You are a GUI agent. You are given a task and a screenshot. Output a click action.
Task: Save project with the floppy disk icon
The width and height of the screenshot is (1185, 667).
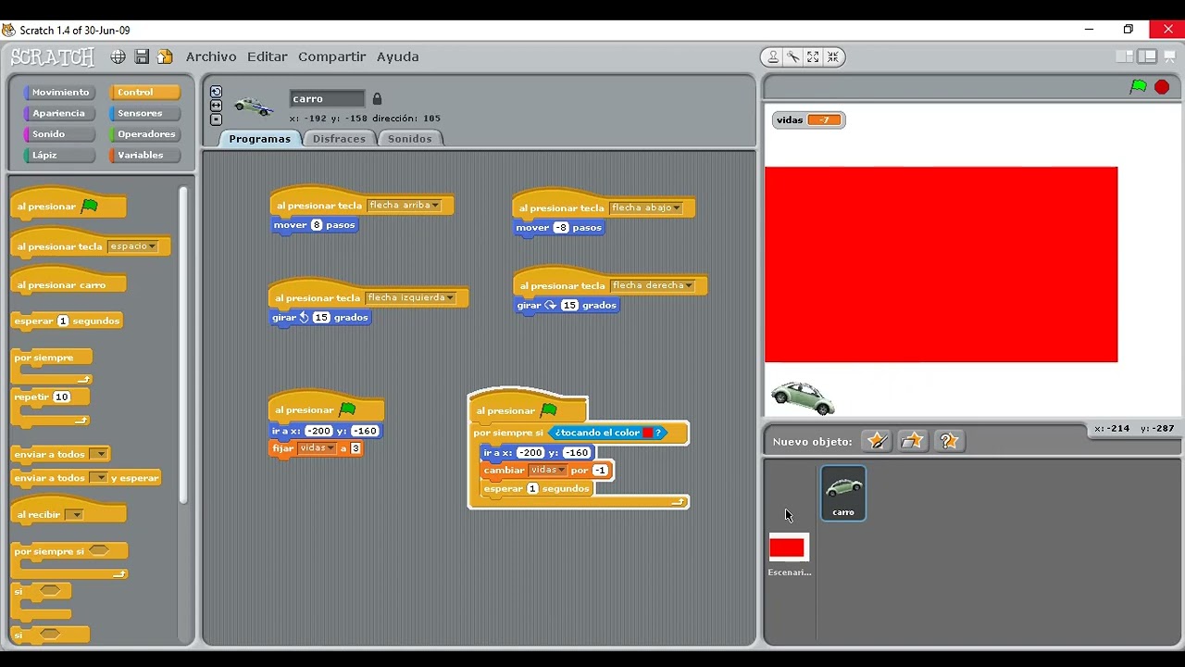(x=142, y=57)
